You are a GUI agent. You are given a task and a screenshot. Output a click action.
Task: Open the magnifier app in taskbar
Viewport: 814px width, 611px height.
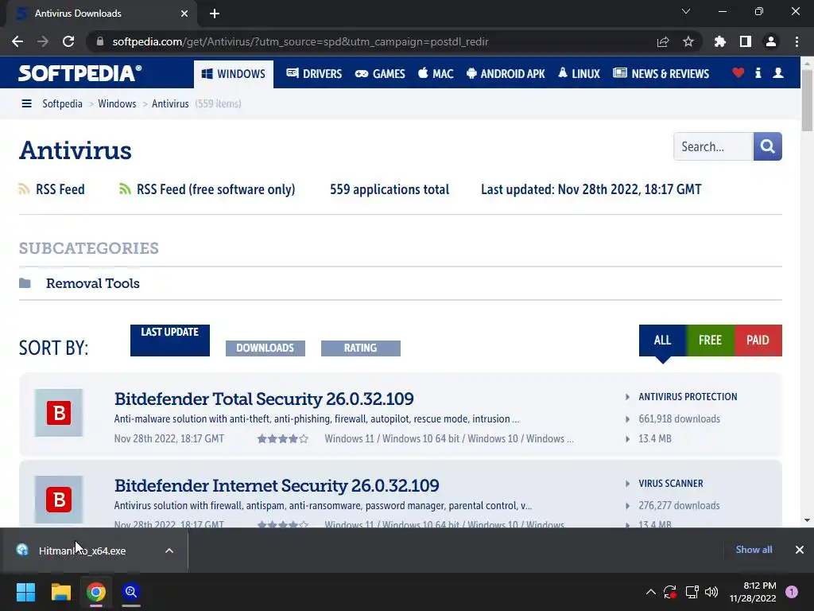[131, 592]
